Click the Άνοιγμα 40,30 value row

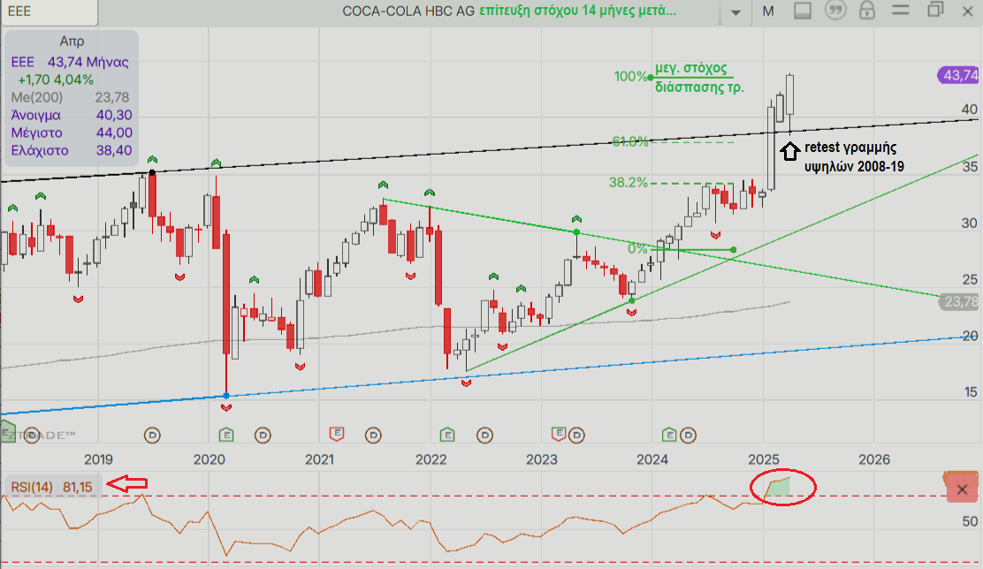(71, 116)
